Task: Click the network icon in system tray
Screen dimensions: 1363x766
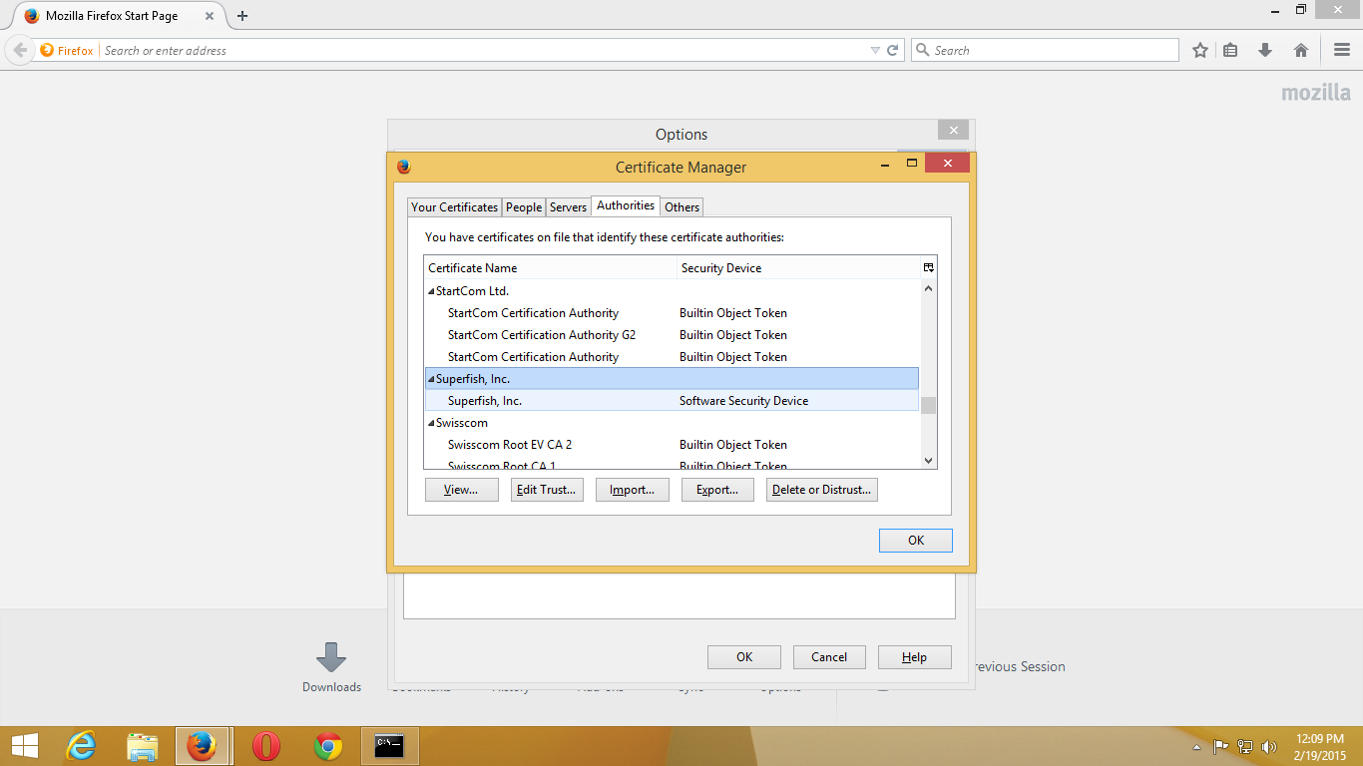Action: (1245, 746)
